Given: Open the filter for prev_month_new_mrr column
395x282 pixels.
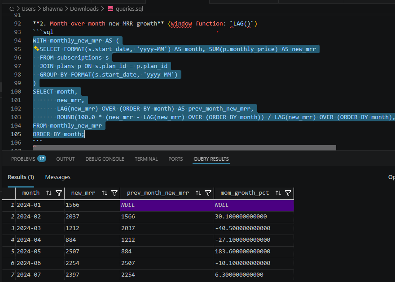Looking at the screenshot, I should point(208,193).
